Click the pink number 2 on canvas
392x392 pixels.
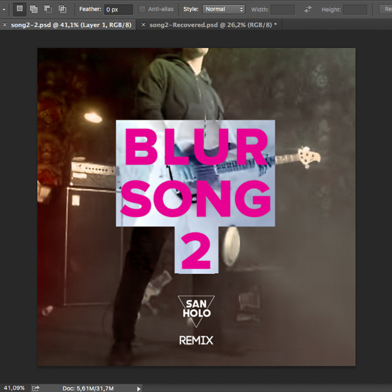[x=196, y=250]
